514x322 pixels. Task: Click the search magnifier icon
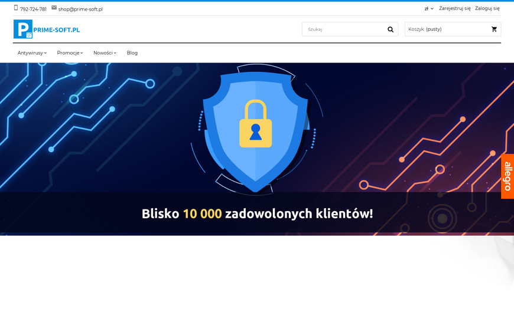click(x=390, y=29)
